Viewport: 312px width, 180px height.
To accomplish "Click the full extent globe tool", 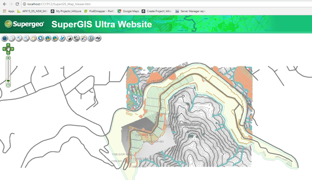I will point(4,38).
